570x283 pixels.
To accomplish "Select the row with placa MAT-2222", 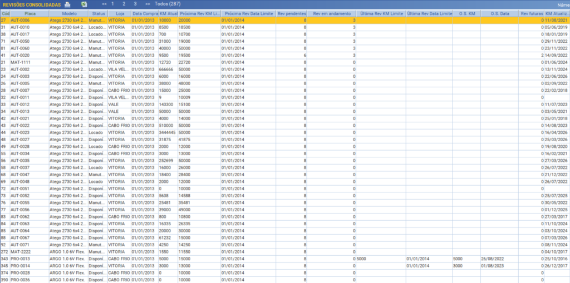I will pos(285,252).
